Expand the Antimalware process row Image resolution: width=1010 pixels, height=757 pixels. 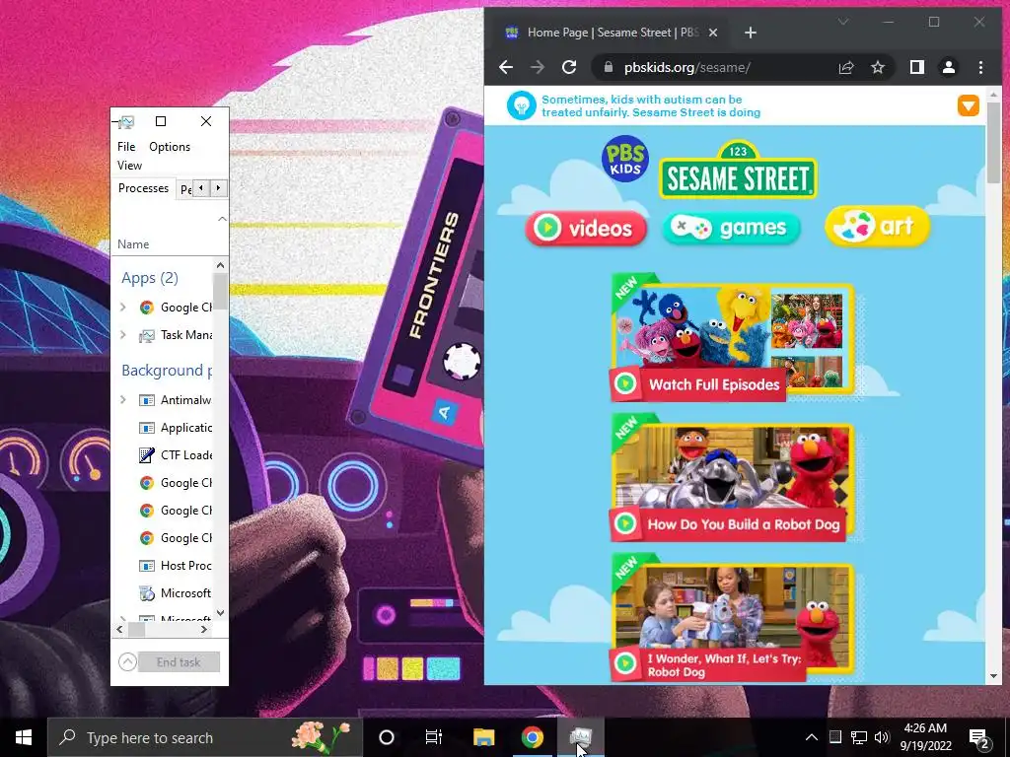click(123, 400)
